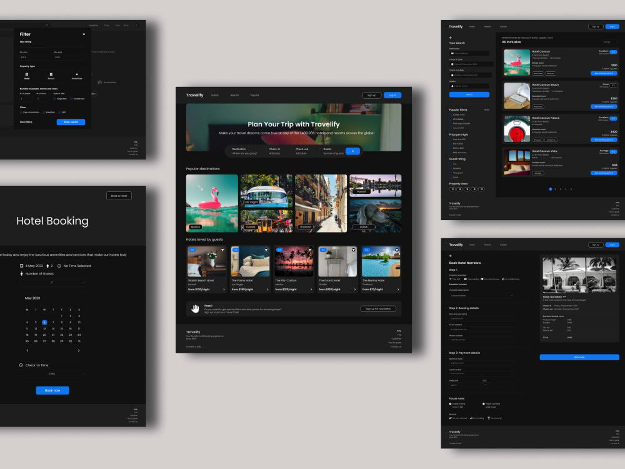Open the bed option dropdown in Book Hotel Norrebro
The width and height of the screenshot is (625, 469).
pyautogui.click(x=481, y=296)
